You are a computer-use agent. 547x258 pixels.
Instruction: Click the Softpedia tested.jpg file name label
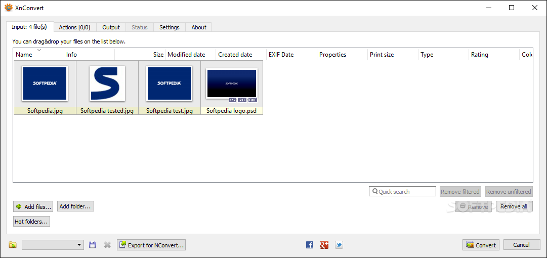coord(107,111)
